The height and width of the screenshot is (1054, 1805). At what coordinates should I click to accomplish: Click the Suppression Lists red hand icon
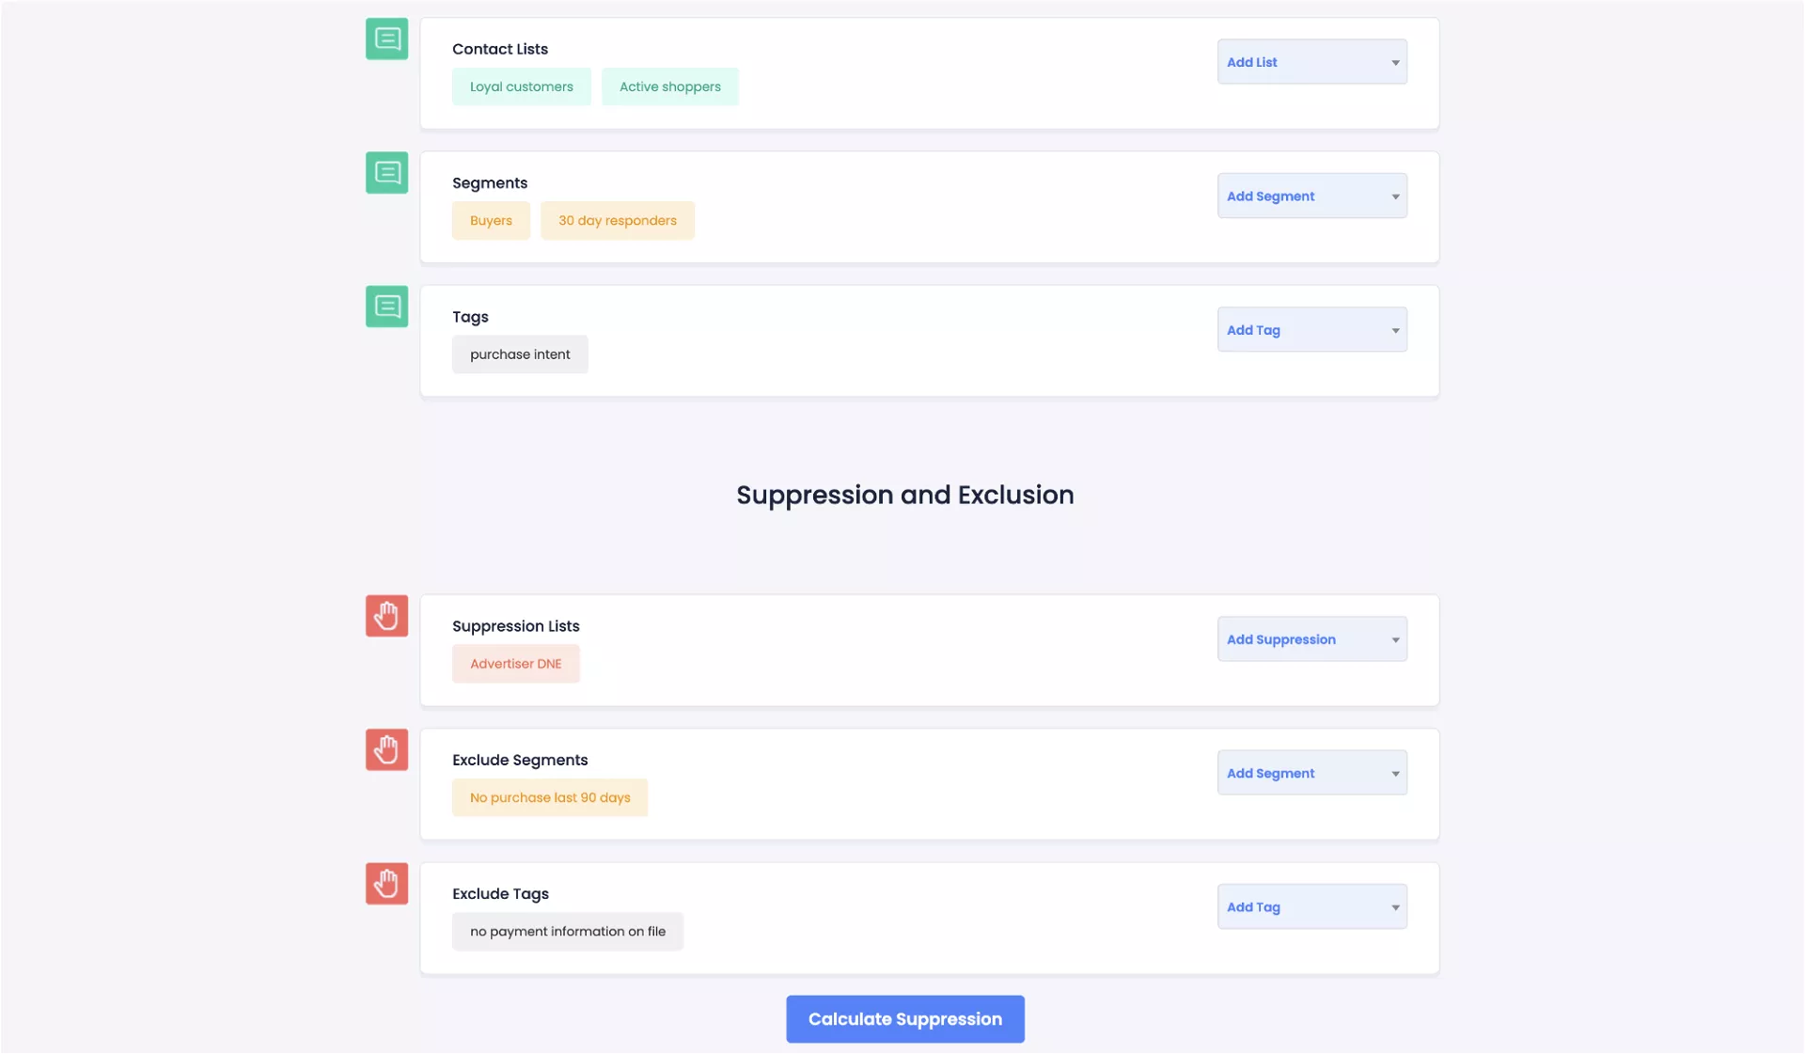tap(386, 616)
